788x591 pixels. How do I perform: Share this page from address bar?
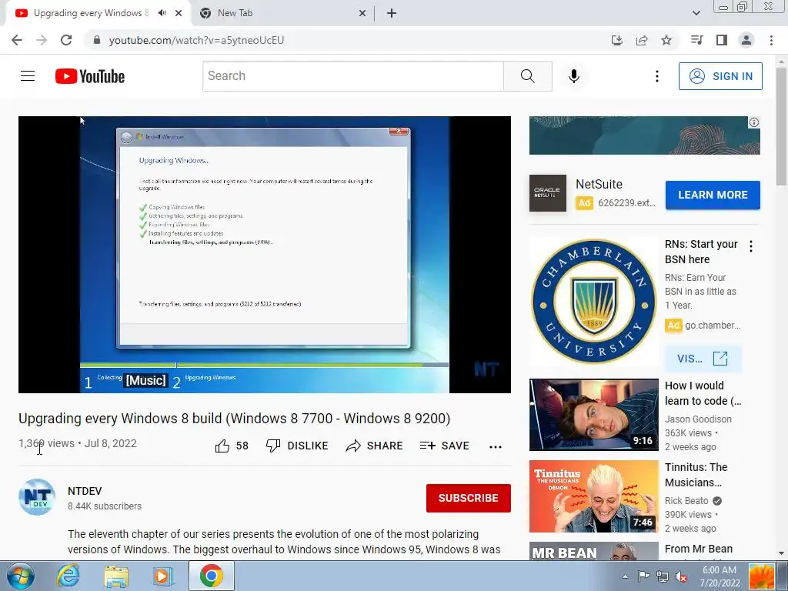tap(642, 40)
